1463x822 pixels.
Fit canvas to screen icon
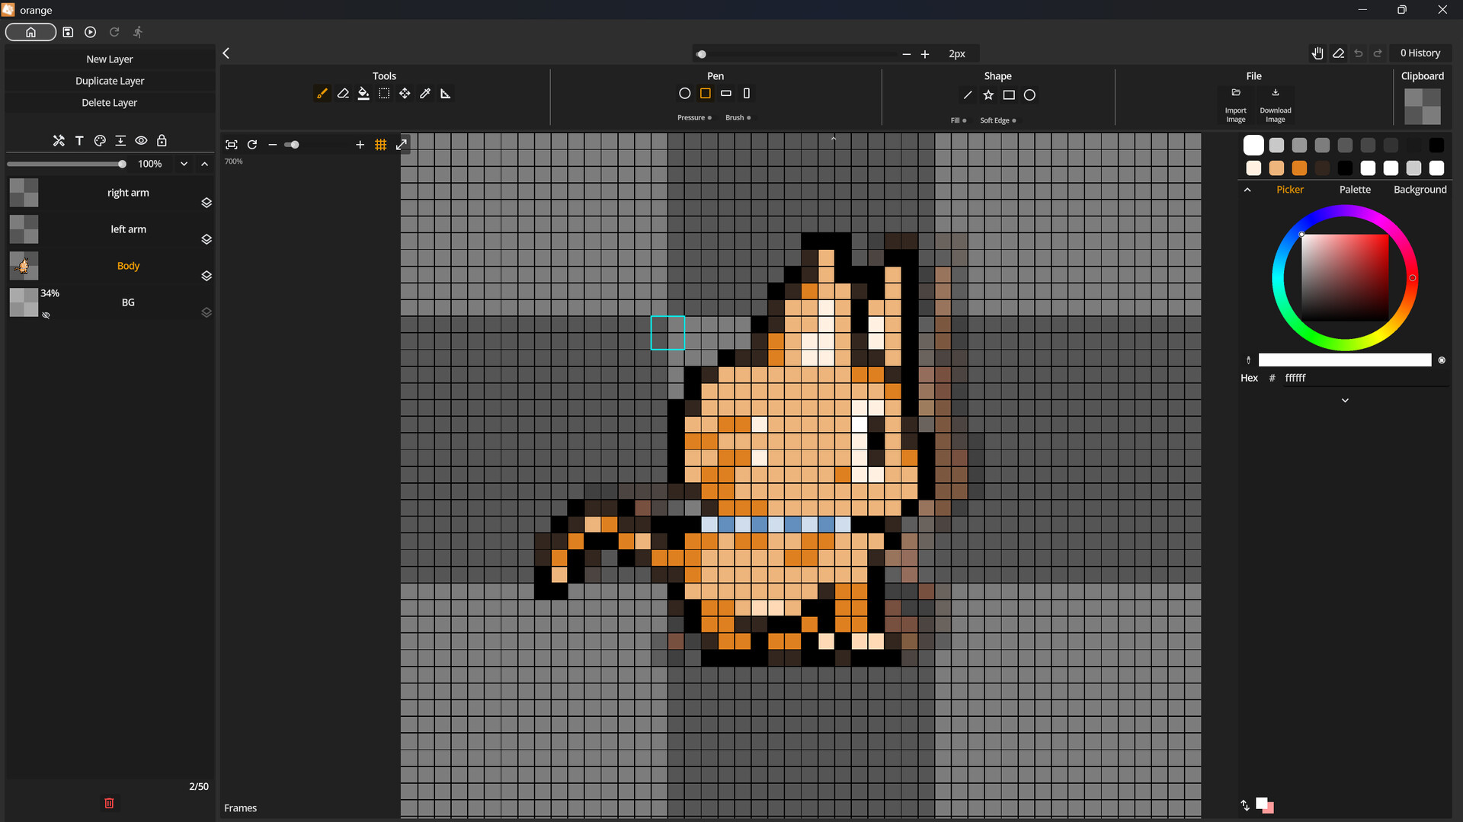point(232,145)
